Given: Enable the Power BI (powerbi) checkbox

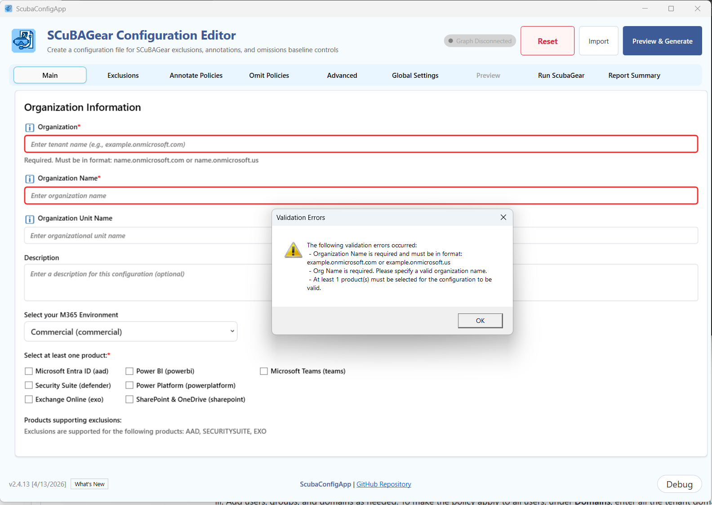Looking at the screenshot, I should click(x=129, y=371).
